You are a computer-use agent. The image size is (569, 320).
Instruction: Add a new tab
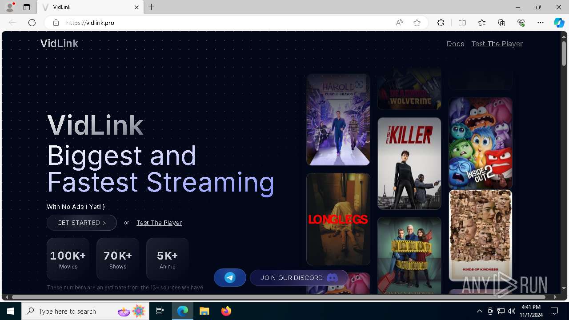tap(152, 7)
